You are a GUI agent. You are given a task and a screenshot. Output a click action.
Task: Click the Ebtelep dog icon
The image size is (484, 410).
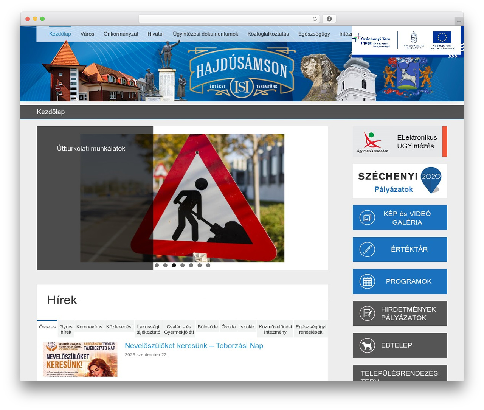click(367, 345)
